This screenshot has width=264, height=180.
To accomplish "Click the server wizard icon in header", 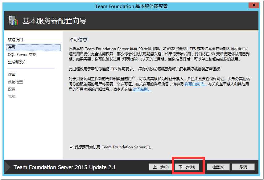I will [x=14, y=21].
